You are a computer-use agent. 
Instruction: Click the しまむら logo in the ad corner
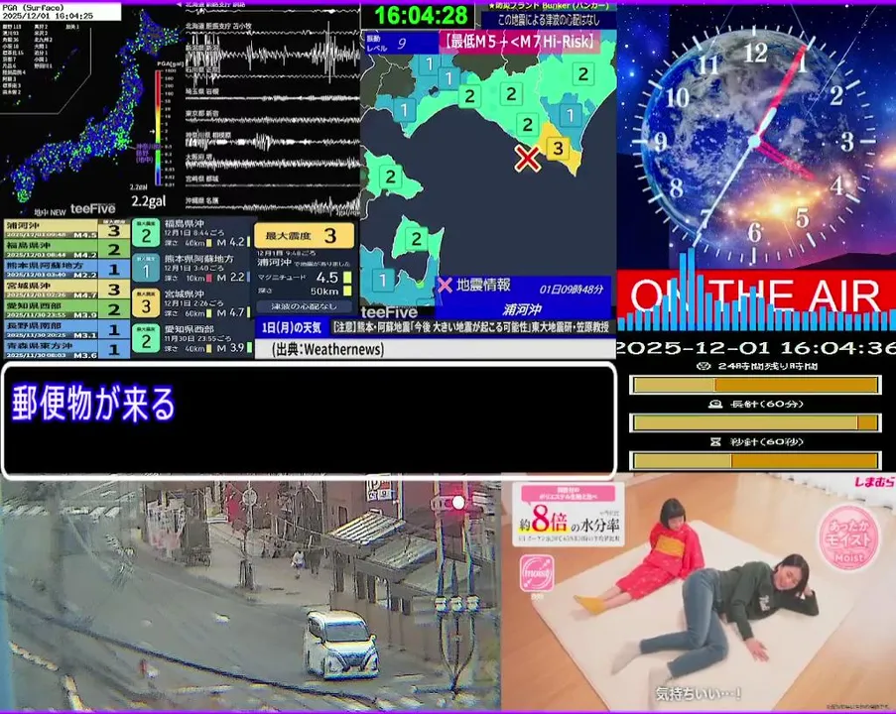874,482
